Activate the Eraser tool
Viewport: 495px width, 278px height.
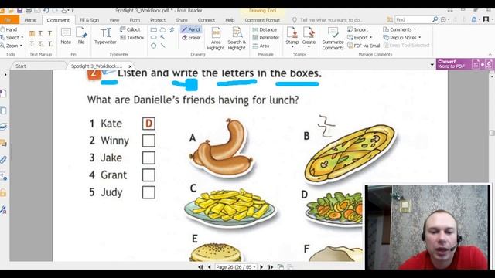[191, 38]
